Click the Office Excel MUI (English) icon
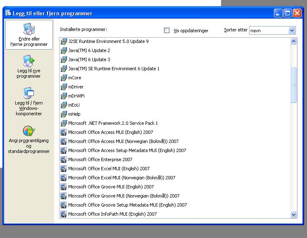 (64, 169)
